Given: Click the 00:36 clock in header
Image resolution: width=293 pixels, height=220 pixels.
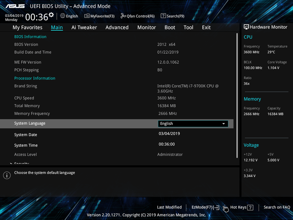Looking at the screenshot, I should pos(37,17).
